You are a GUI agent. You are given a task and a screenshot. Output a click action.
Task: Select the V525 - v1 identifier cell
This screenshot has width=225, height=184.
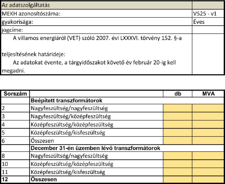[x=208, y=14]
